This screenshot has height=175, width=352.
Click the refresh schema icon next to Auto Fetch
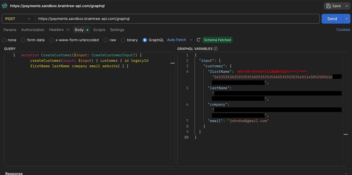pyautogui.click(x=198, y=40)
